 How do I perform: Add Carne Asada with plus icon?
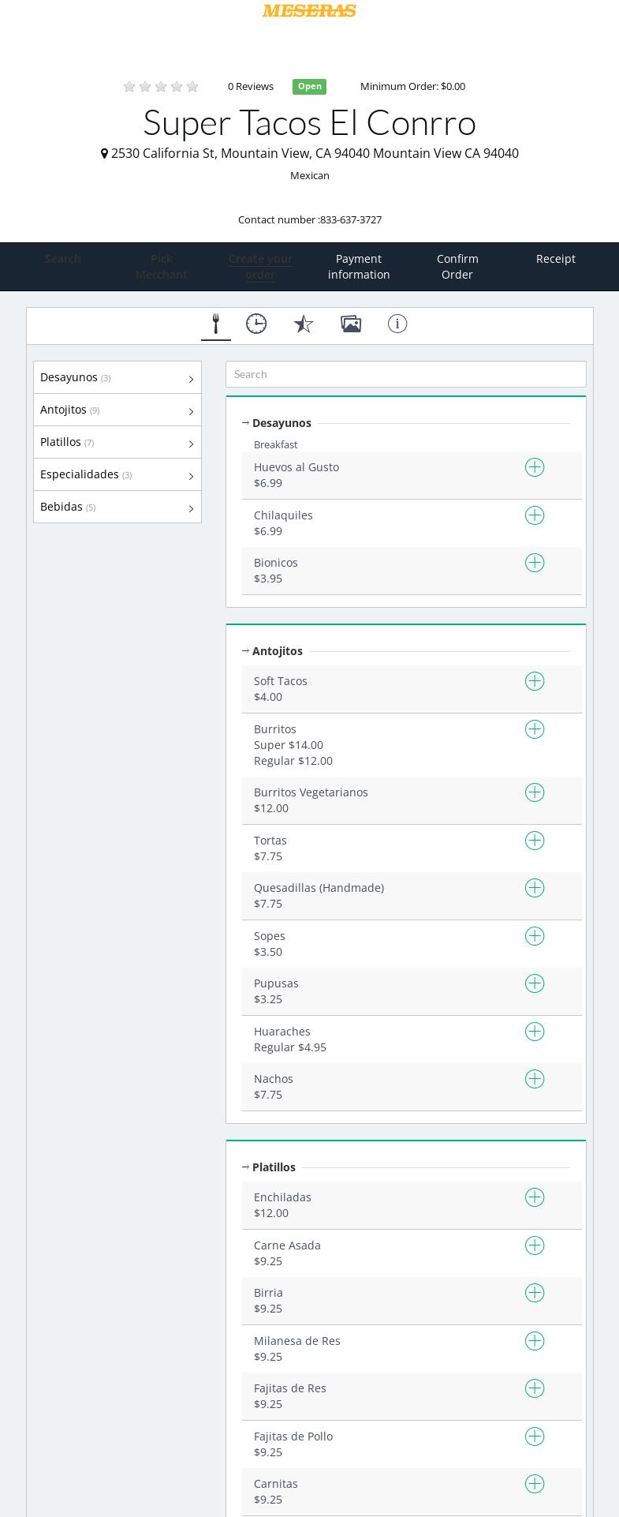[x=535, y=1246]
